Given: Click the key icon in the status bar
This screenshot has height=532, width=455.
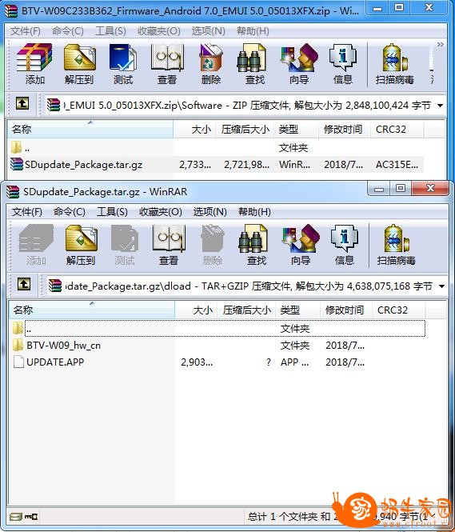Looking at the screenshot, I should pyautogui.click(x=31, y=517).
